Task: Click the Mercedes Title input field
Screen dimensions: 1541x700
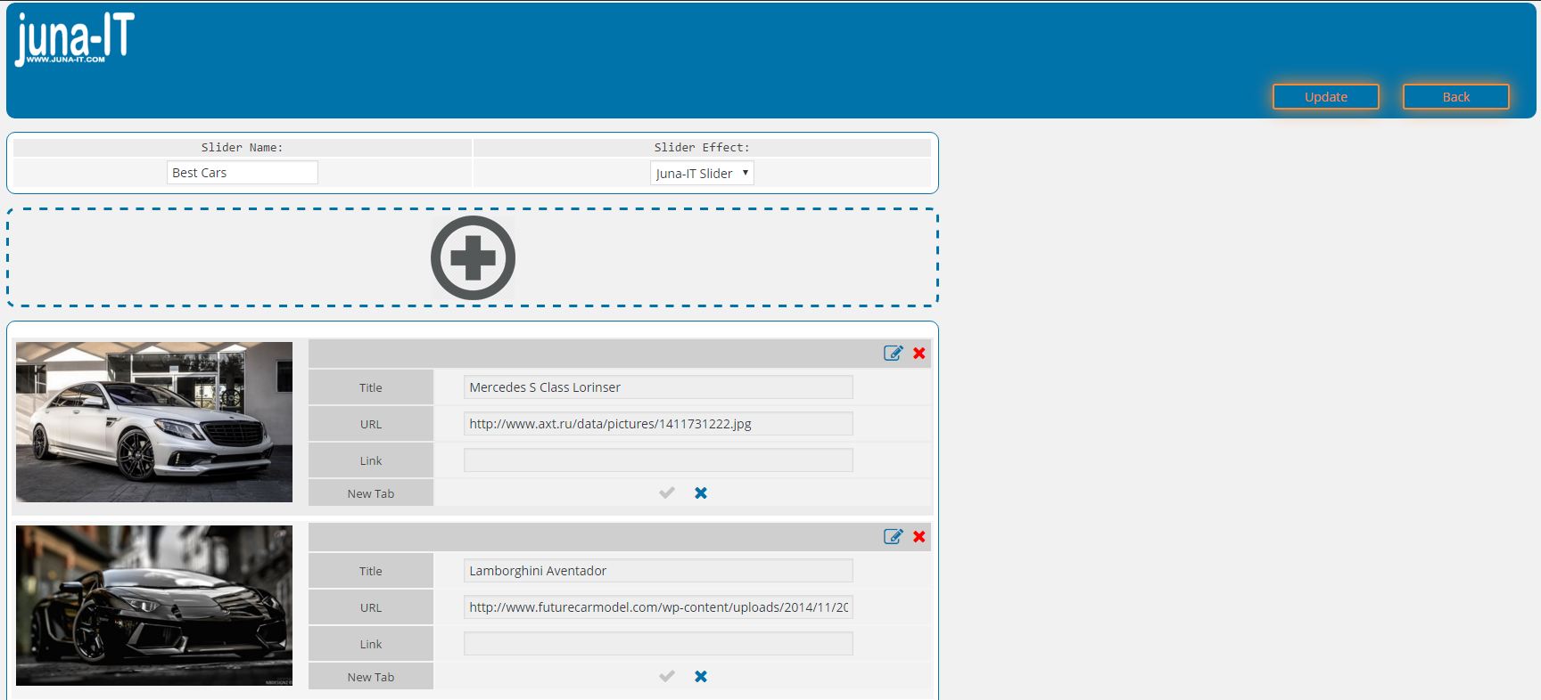Action: click(658, 387)
